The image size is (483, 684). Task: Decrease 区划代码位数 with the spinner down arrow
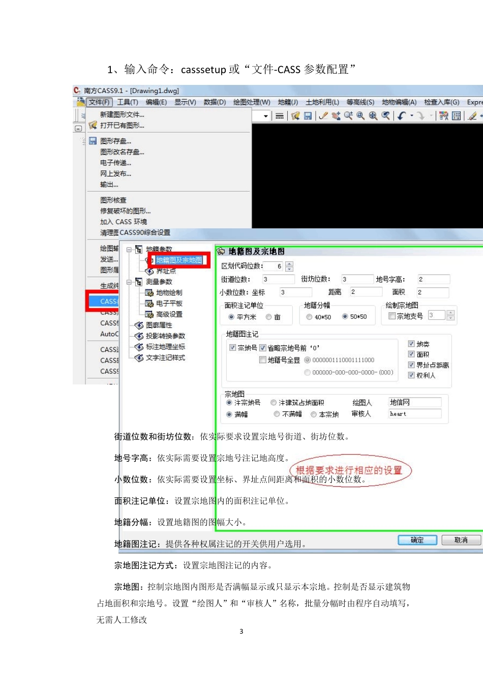point(289,269)
